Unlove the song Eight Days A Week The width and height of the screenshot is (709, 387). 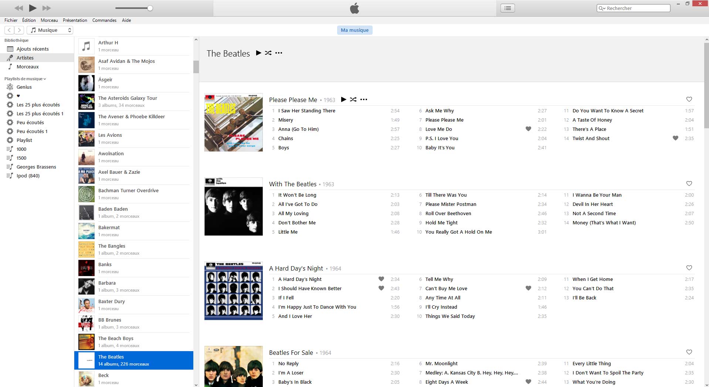(528, 382)
